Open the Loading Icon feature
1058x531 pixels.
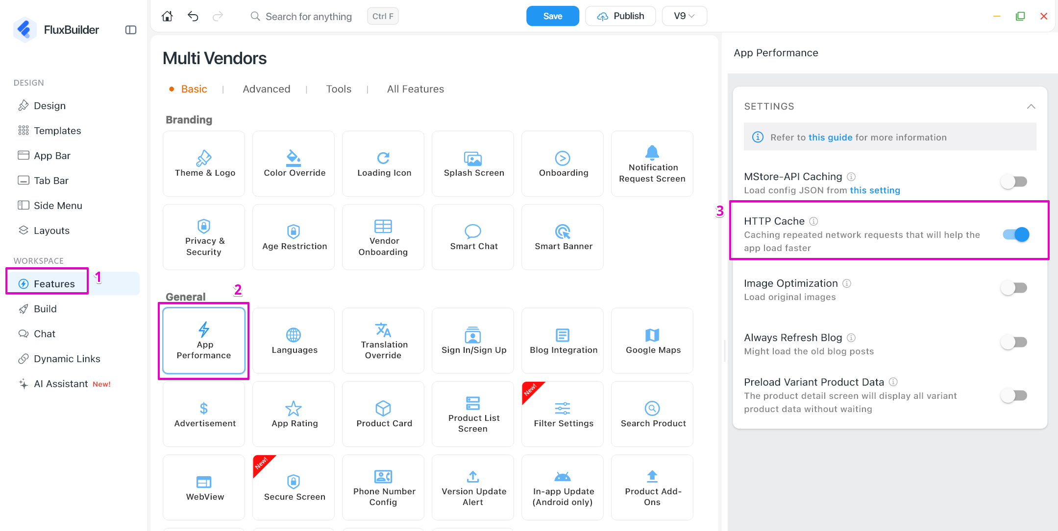(x=383, y=164)
